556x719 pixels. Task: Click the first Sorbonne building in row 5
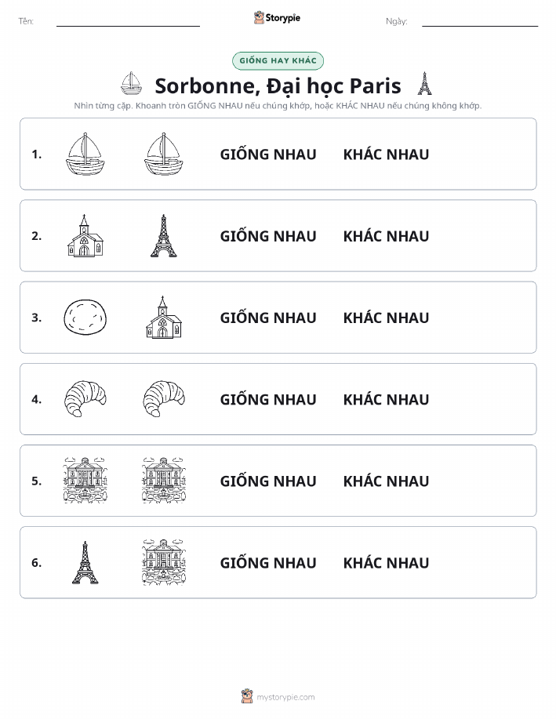85,481
